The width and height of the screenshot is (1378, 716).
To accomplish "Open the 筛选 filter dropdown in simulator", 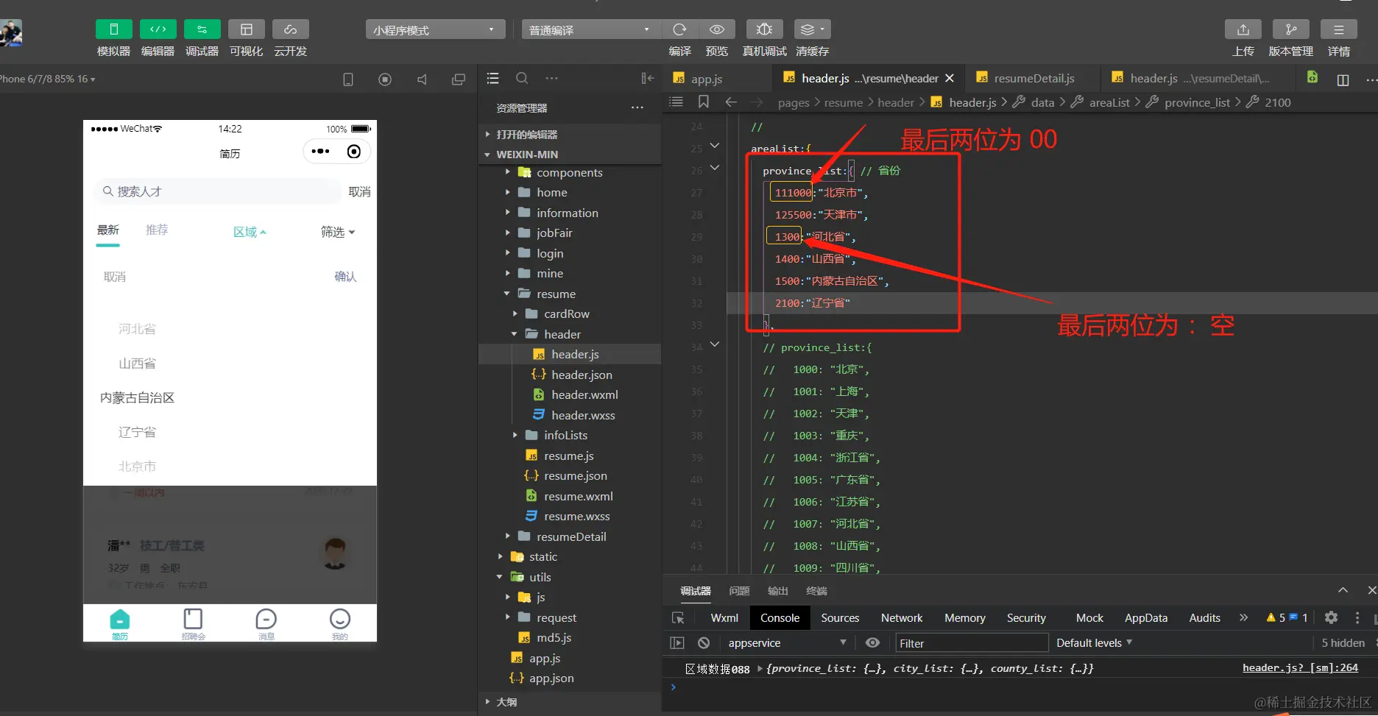I will tap(337, 232).
